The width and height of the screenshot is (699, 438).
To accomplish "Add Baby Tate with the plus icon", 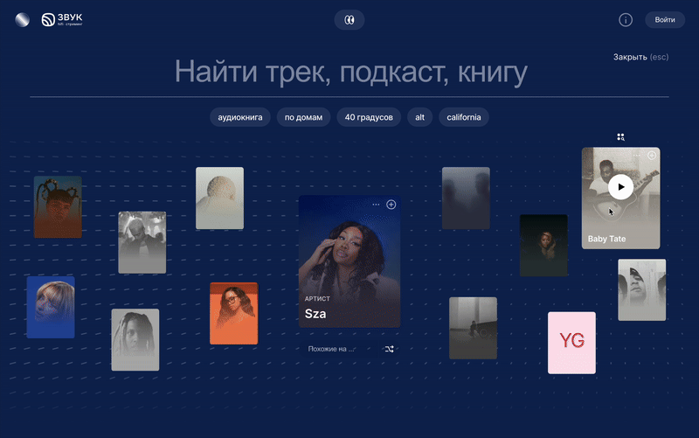I will [651, 156].
